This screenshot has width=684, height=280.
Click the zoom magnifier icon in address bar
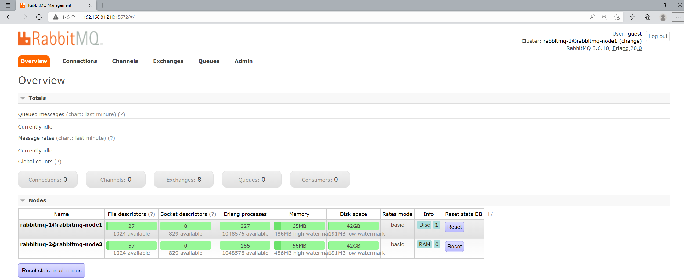604,17
